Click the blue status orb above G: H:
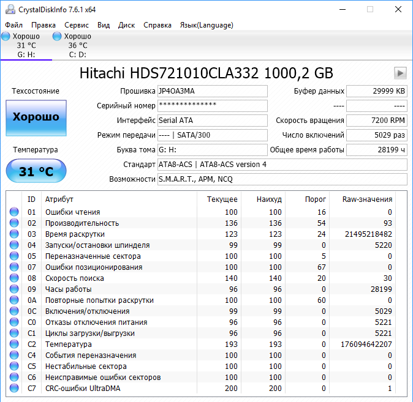413x402 pixels. (x=6, y=36)
